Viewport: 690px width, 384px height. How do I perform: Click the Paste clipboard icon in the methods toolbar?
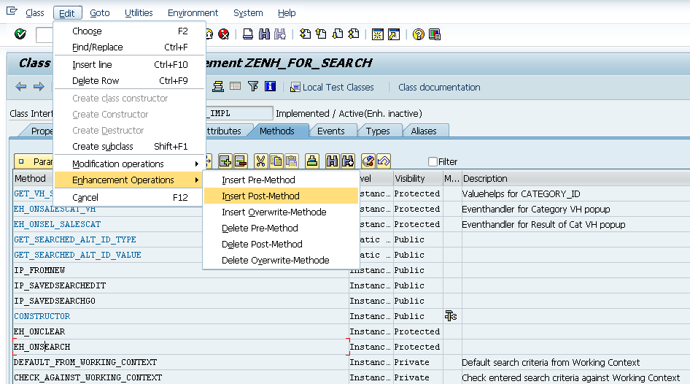point(291,161)
